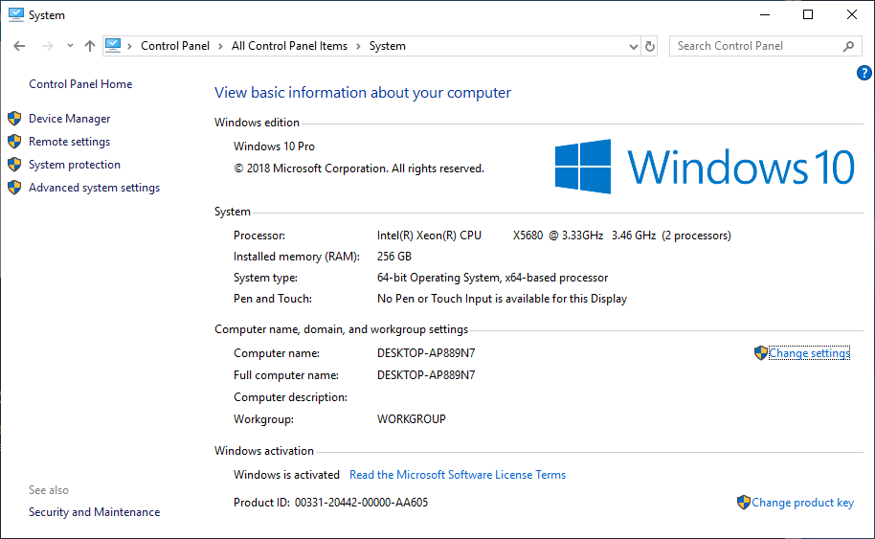Click the 64-bit Operating System value

click(x=492, y=278)
